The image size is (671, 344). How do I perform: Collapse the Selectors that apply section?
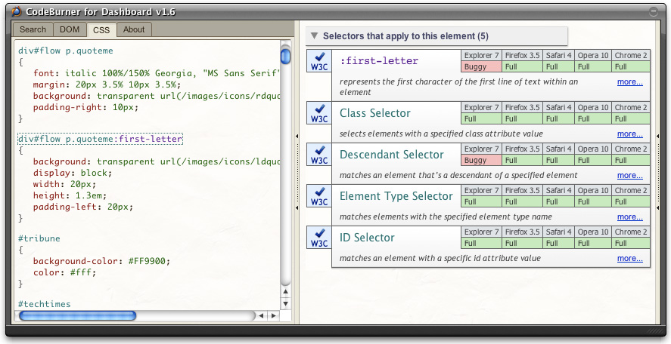[x=314, y=36]
